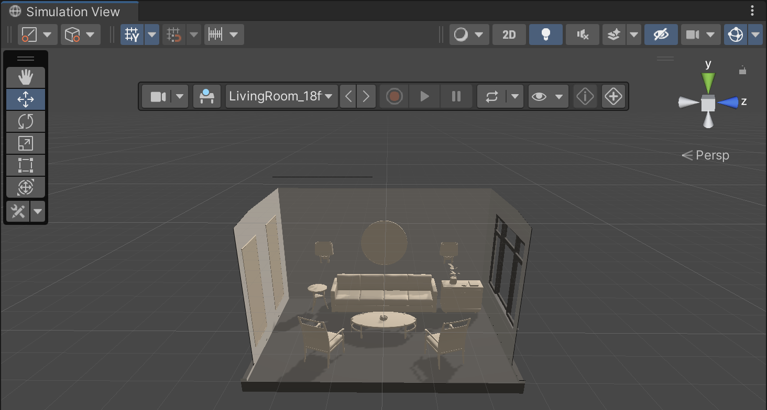The height and width of the screenshot is (410, 767).
Task: Toggle 2D view mode
Action: (x=509, y=35)
